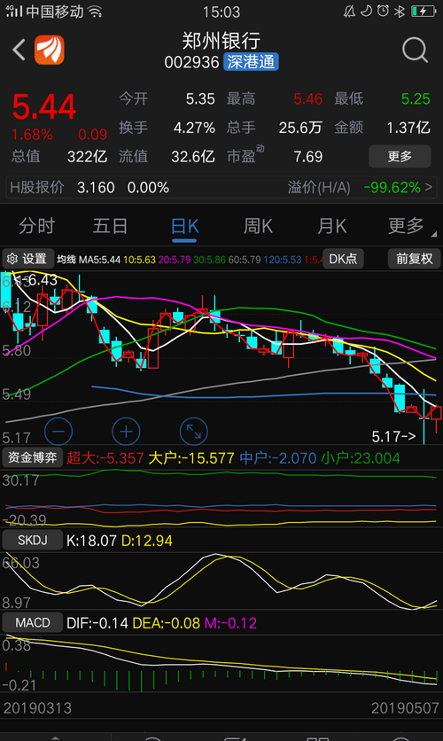Expand chart to fullscreen icon
Image resolution: width=443 pixels, height=741 pixels.
[x=194, y=432]
